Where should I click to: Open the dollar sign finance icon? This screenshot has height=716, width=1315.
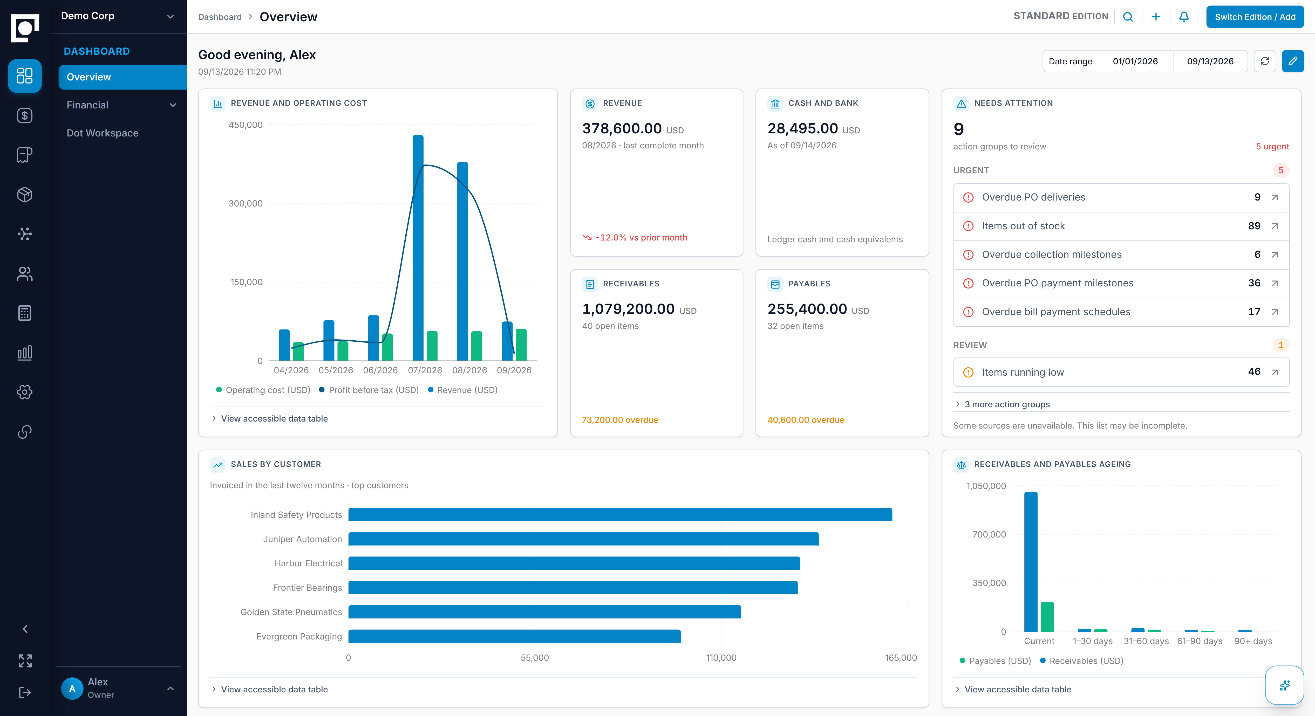pos(24,116)
